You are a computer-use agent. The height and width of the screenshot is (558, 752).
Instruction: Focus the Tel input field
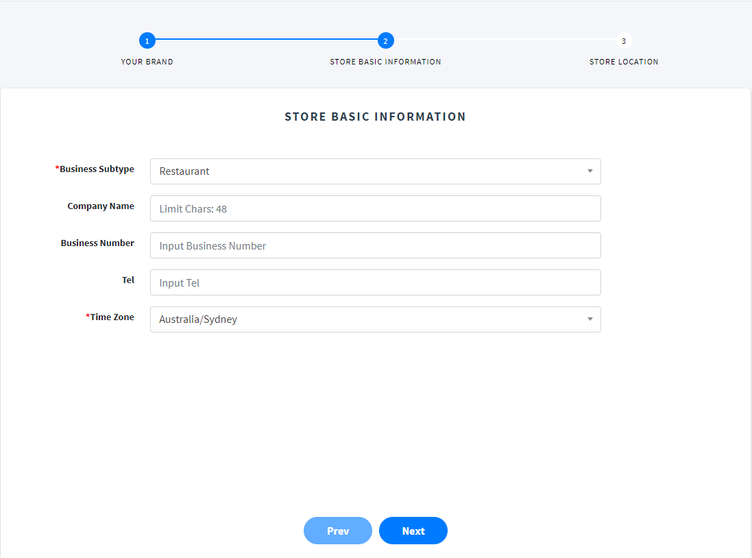[375, 282]
